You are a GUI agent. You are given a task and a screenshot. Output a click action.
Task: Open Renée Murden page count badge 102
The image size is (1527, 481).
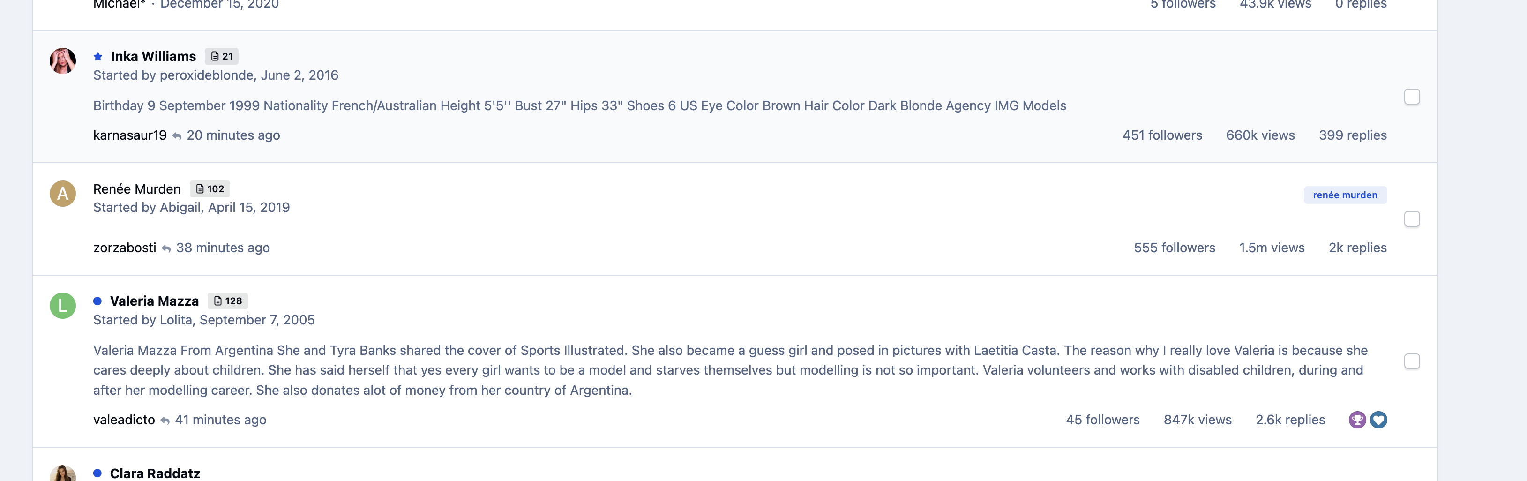(x=210, y=189)
